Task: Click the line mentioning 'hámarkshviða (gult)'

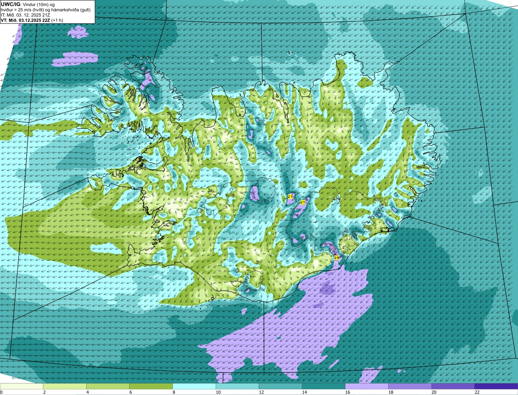Action: 46,10
